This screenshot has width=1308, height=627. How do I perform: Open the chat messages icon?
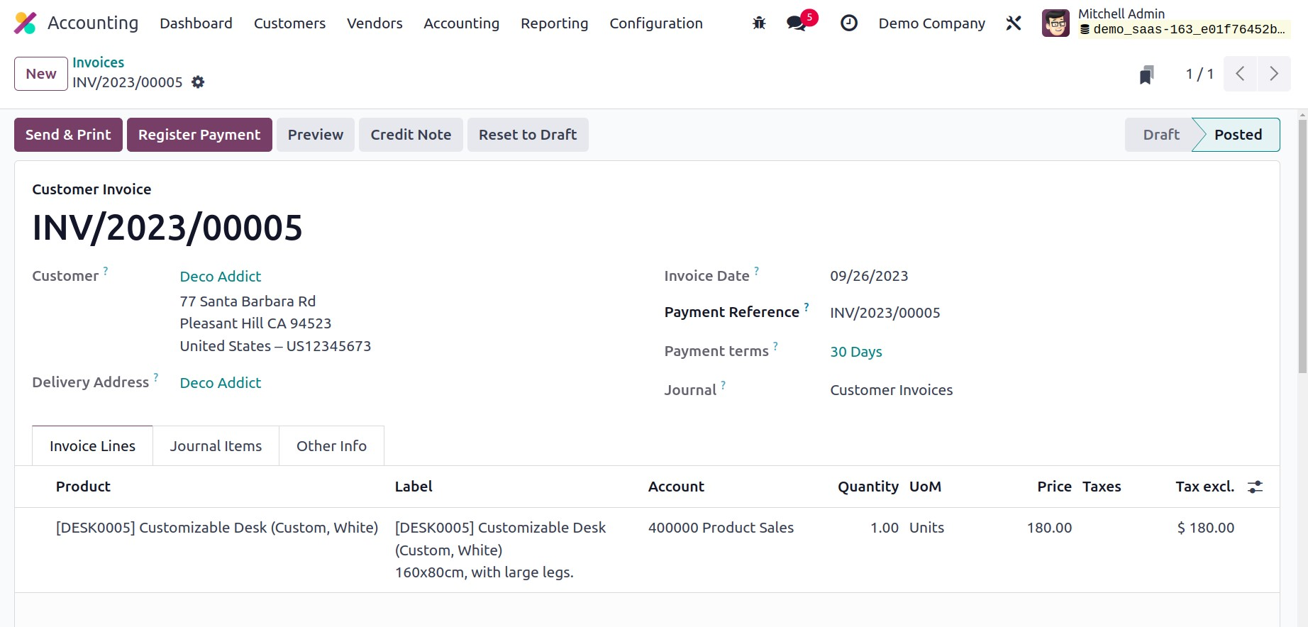coord(797,23)
